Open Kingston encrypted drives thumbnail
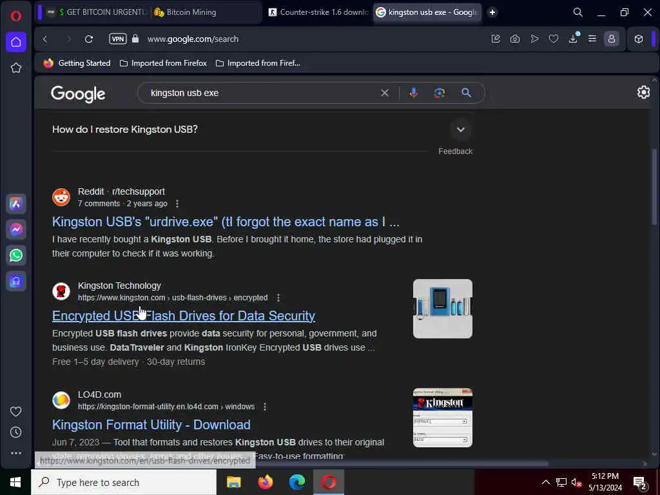The image size is (660, 495). [442, 309]
